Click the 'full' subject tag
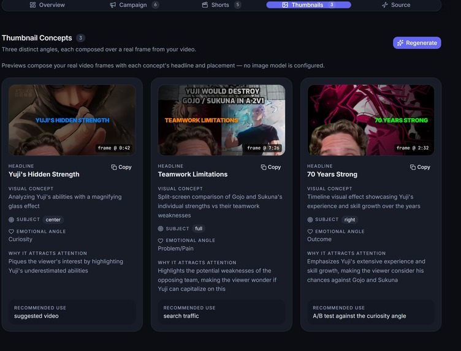461x351 pixels. tap(199, 228)
